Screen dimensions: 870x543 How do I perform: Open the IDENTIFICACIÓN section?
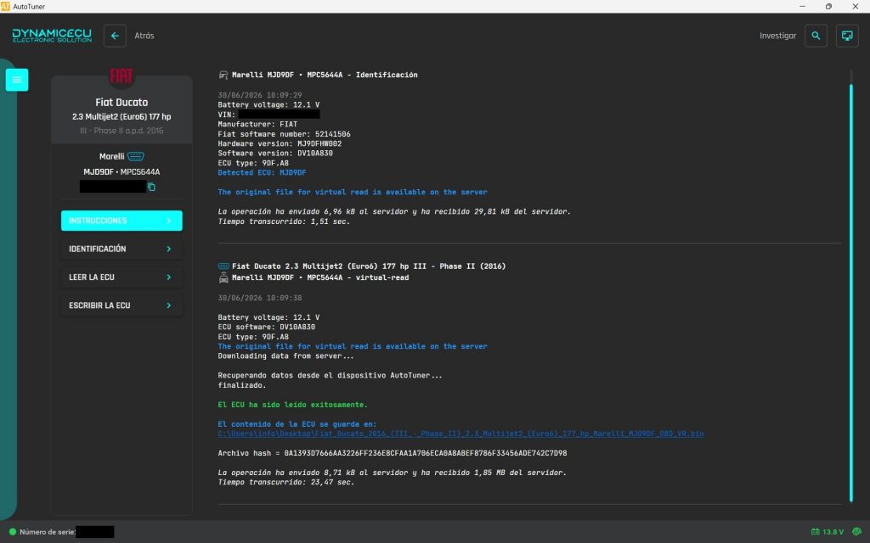[x=121, y=249]
